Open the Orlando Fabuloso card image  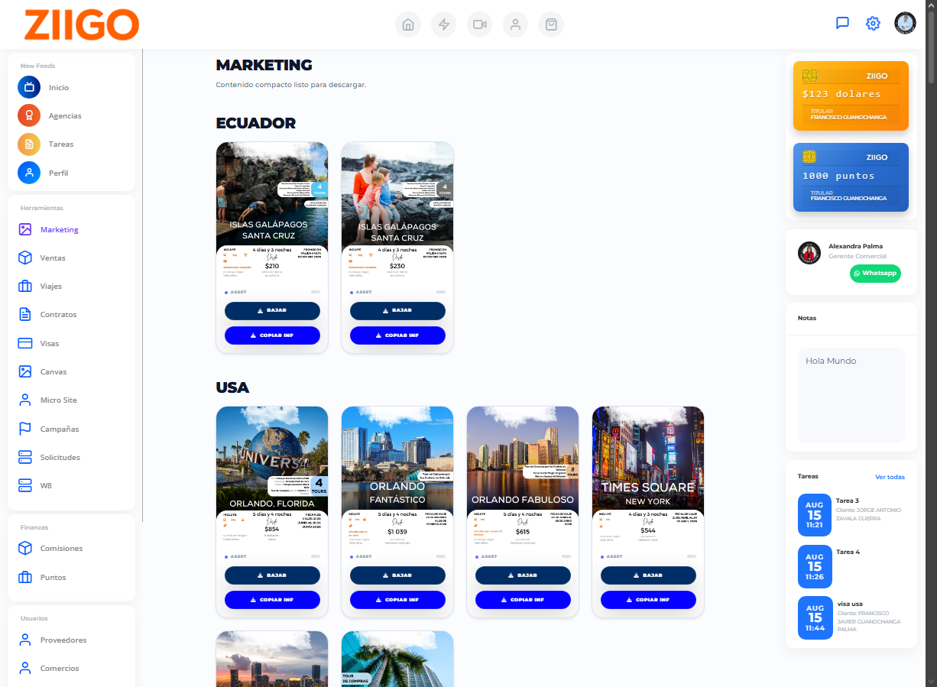coord(523,459)
